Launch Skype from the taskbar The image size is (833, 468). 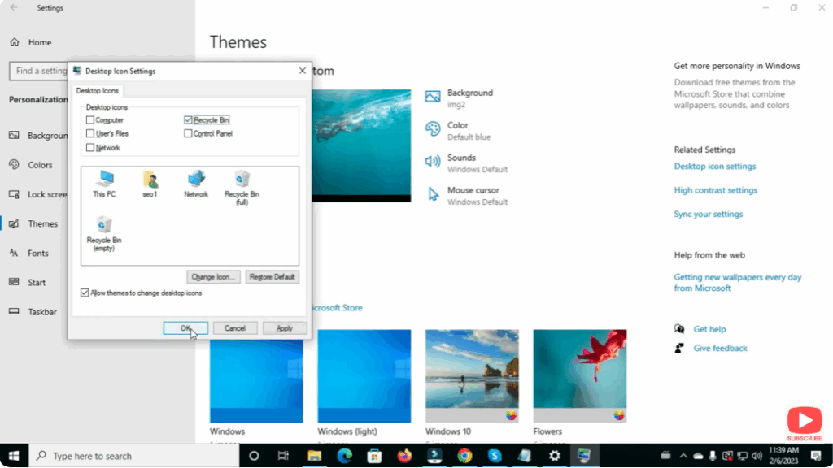(495, 456)
